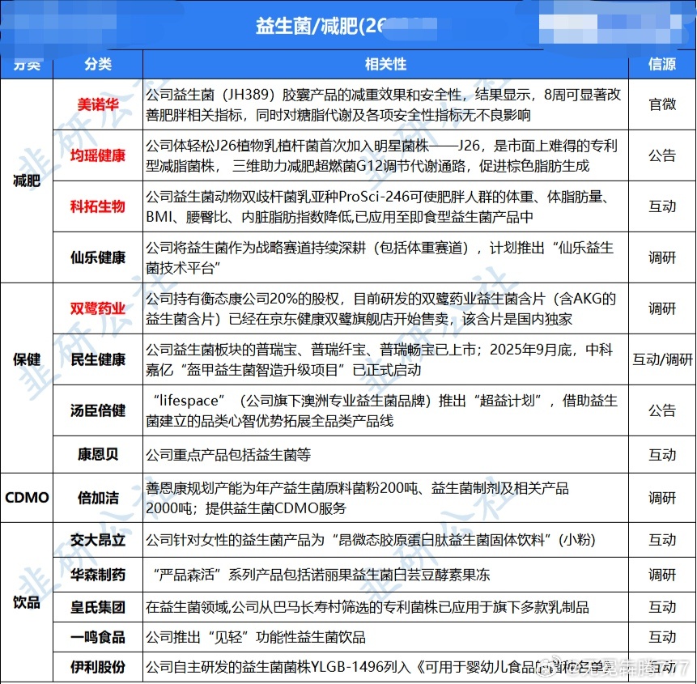Select the 饮品 category cell

(27, 602)
